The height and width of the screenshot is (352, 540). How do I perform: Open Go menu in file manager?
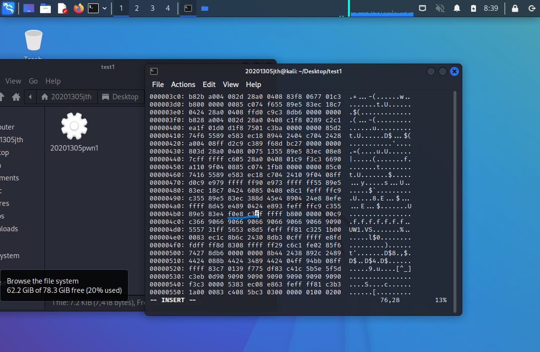point(33,81)
